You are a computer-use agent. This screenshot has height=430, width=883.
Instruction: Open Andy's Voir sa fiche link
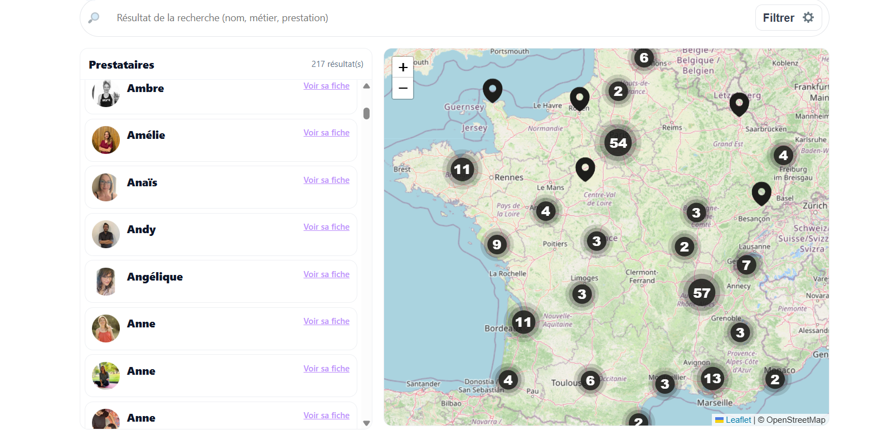327,227
